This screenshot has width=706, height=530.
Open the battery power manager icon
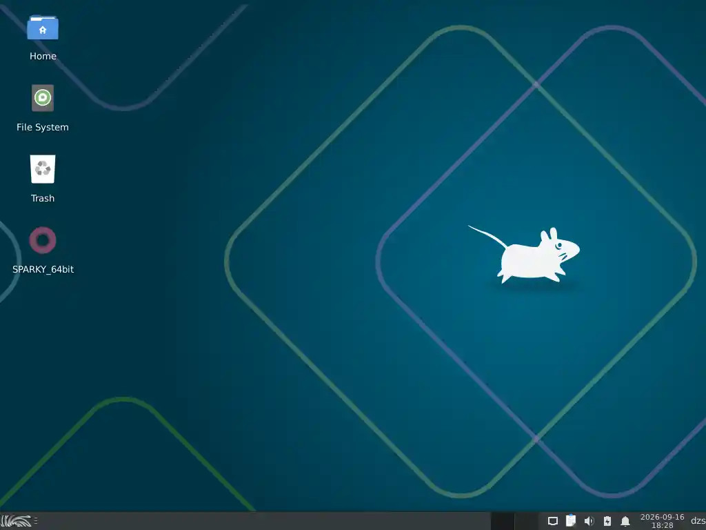pyautogui.click(x=607, y=522)
